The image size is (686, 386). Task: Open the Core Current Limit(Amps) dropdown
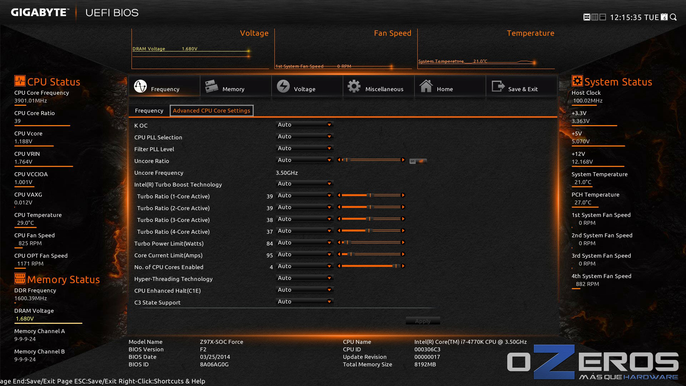coord(304,254)
